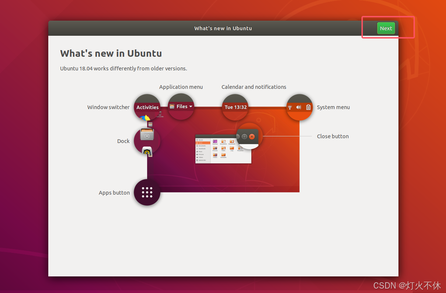446x293 pixels.
Task: Click the Files application menu circle
Action: point(181,107)
